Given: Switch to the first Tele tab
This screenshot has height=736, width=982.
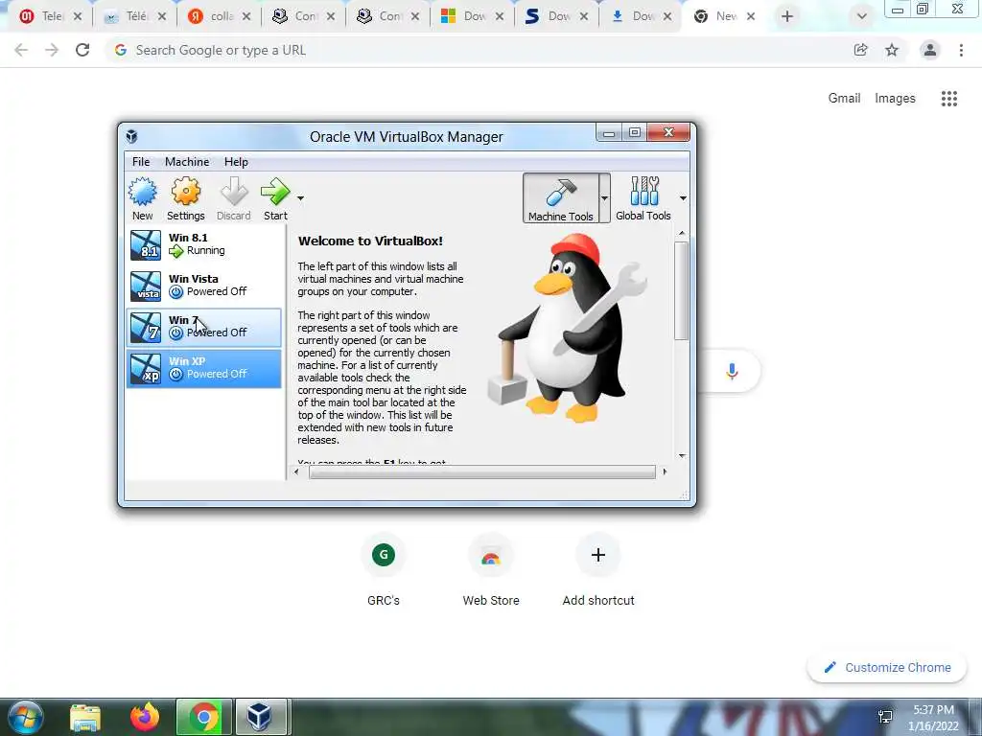Looking at the screenshot, I should [x=50, y=16].
